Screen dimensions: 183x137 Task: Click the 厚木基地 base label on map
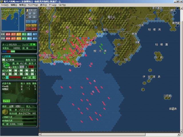pyautogui.click(x=157, y=8)
